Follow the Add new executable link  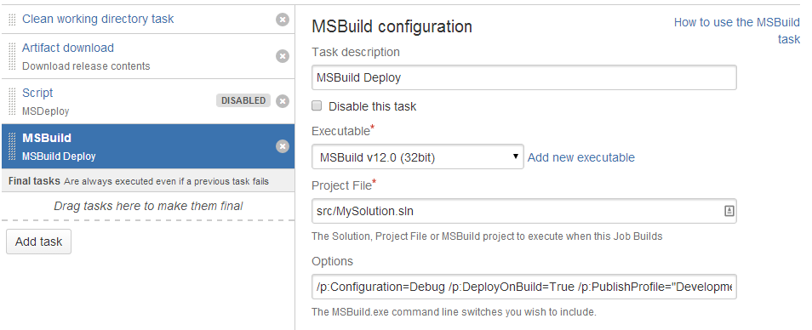click(x=581, y=157)
